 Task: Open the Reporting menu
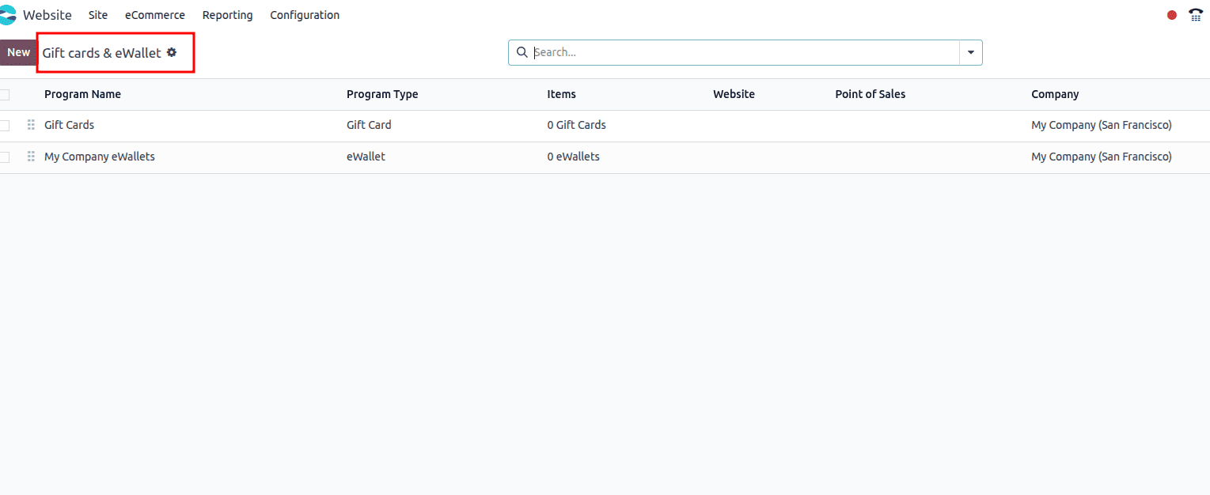coord(227,15)
